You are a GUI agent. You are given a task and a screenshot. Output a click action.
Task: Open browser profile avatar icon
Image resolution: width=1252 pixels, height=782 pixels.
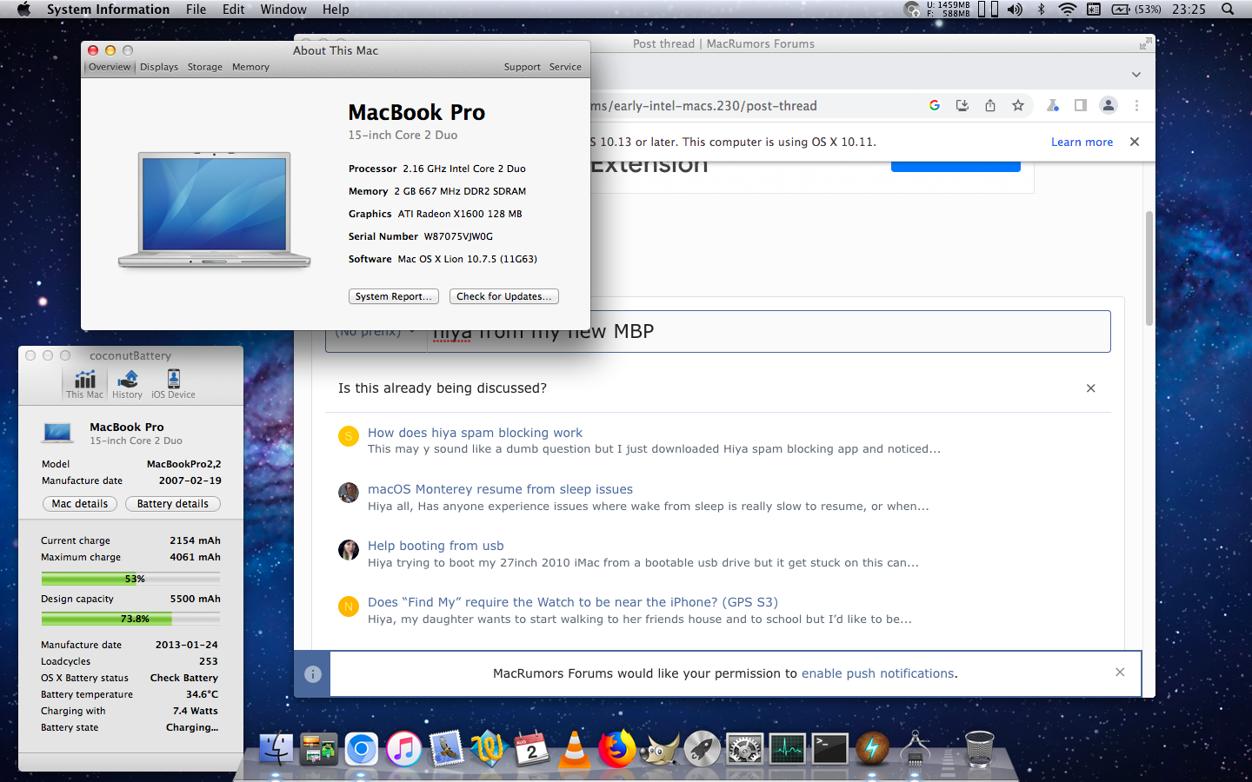[1109, 105]
